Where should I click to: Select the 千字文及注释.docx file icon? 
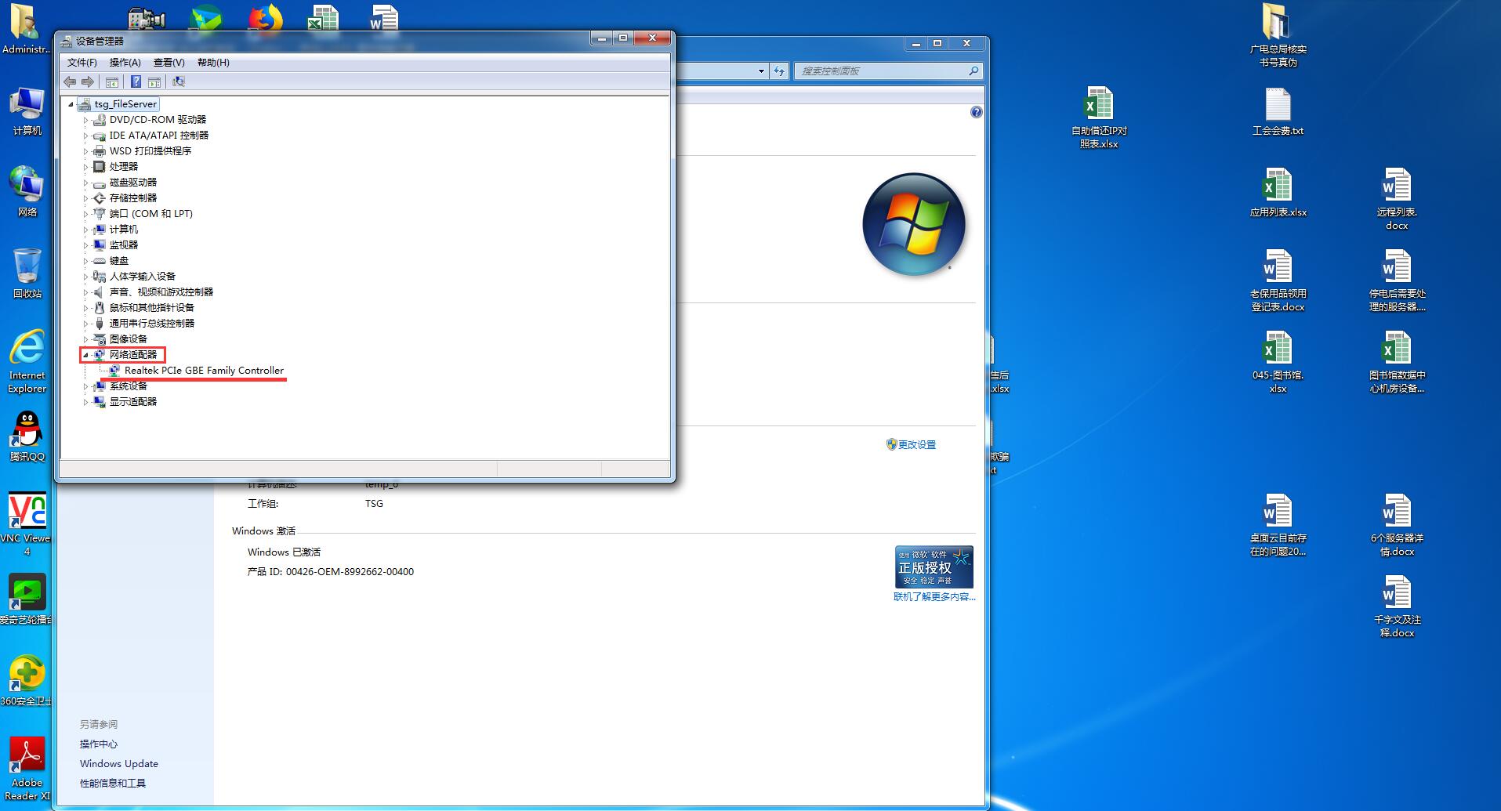point(1397,606)
